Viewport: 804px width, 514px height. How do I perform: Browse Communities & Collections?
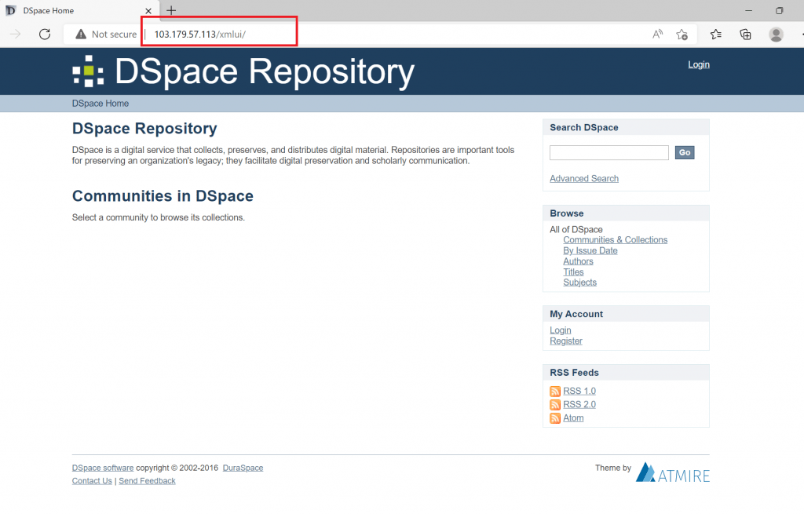coord(615,239)
